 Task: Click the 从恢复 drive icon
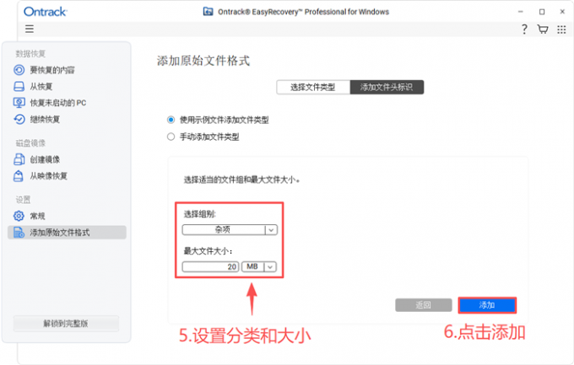click(19, 86)
